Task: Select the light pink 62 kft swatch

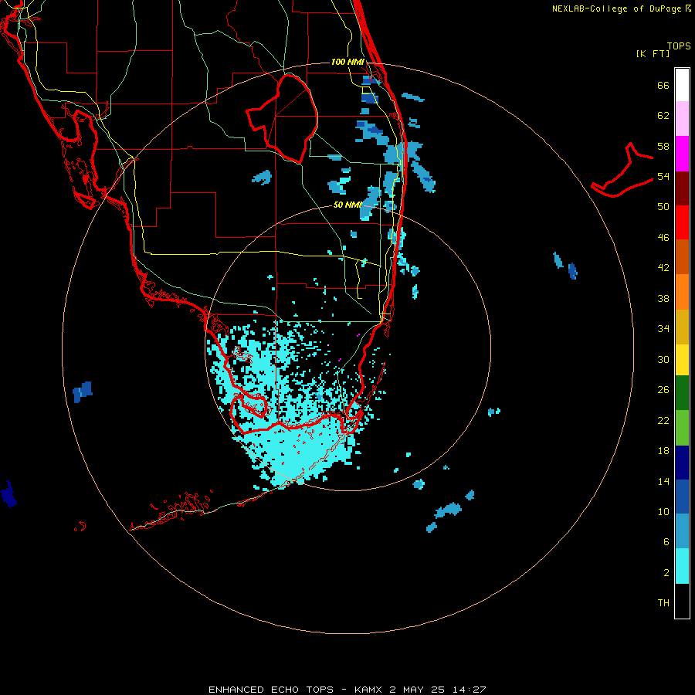Action: [682, 118]
